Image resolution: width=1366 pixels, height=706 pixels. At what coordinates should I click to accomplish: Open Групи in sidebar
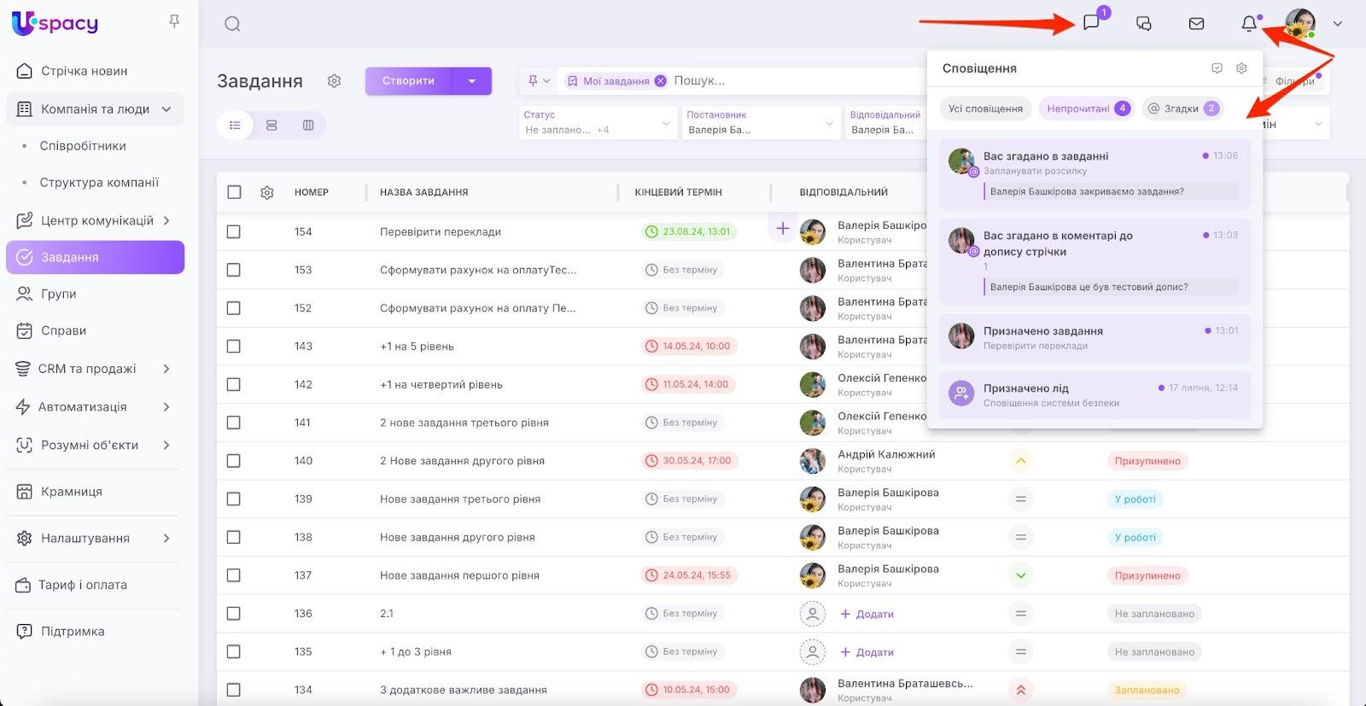(x=59, y=294)
